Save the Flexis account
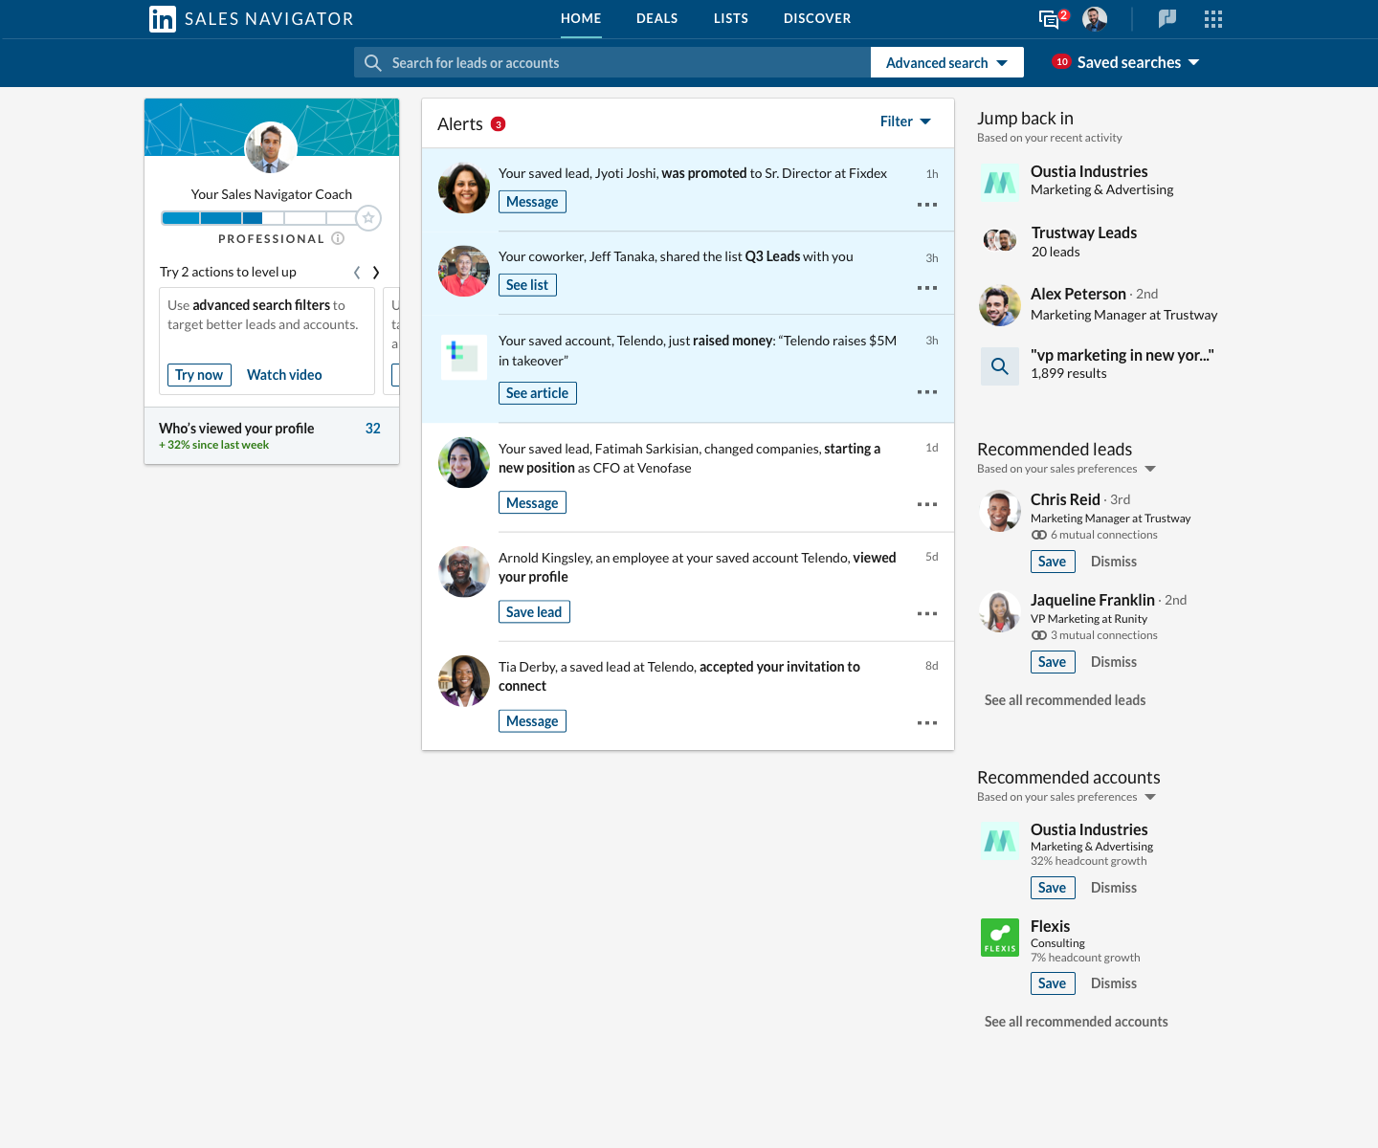 click(1053, 983)
